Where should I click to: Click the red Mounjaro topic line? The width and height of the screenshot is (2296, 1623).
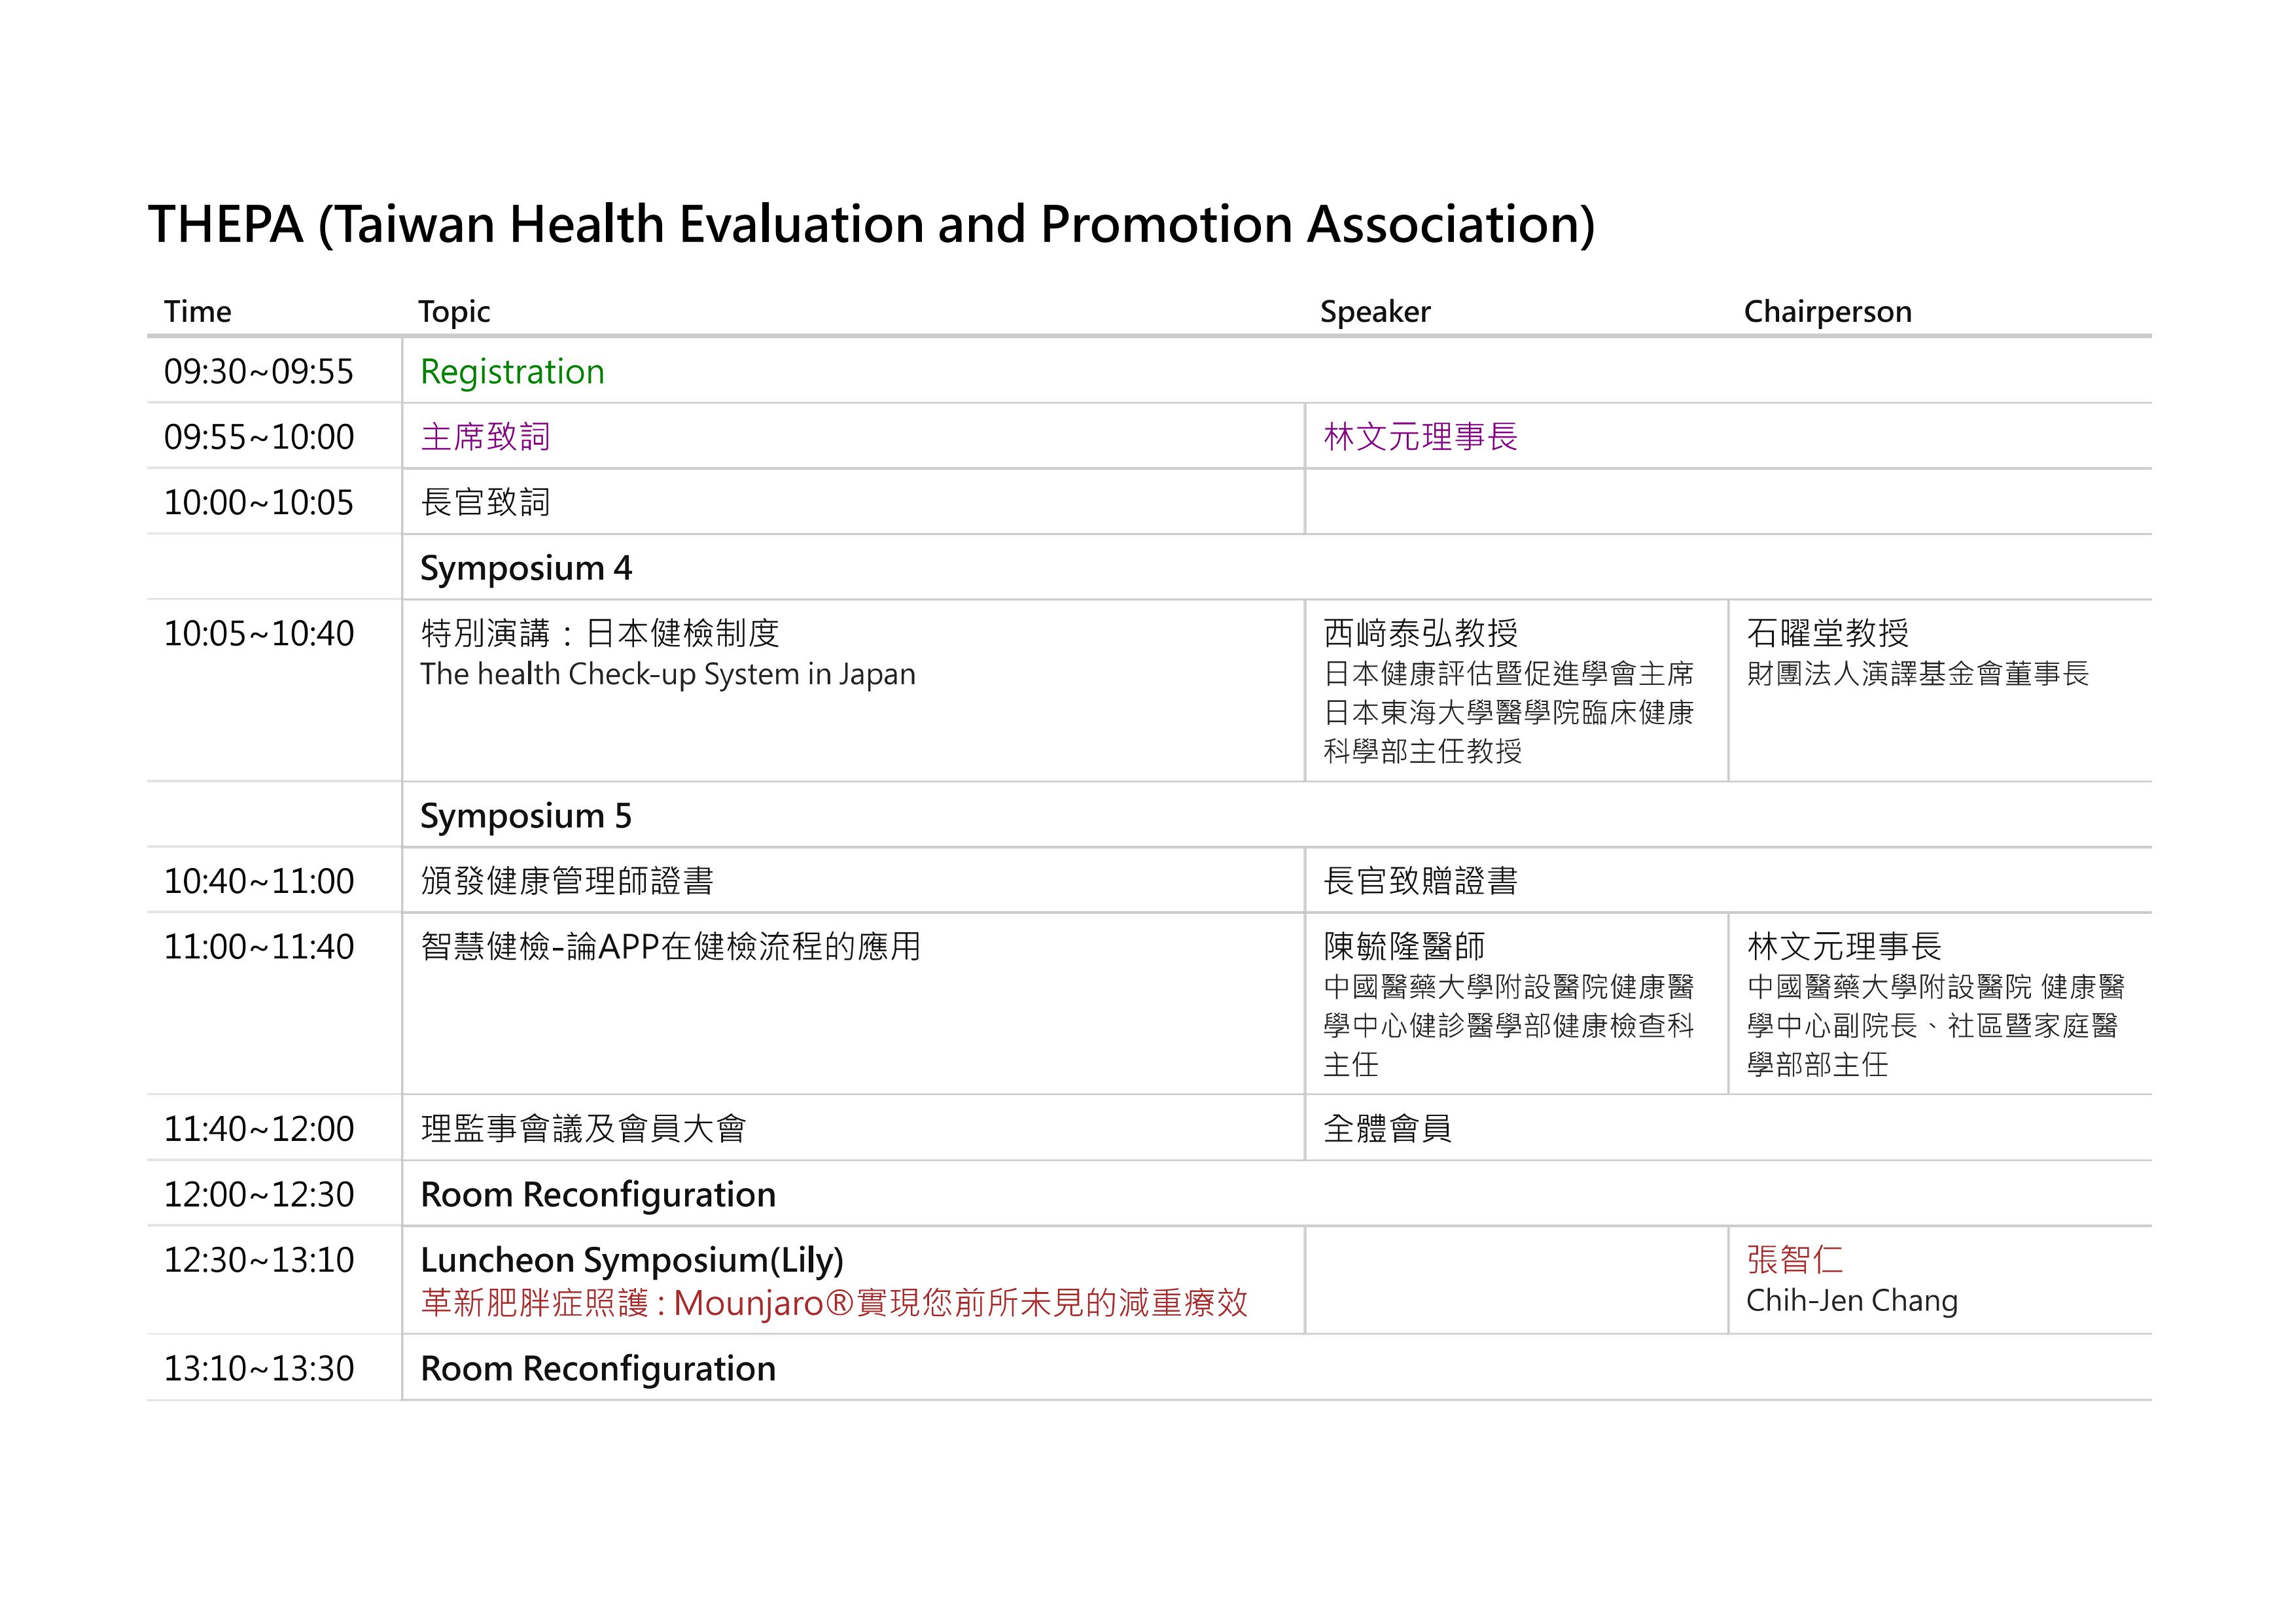click(834, 1303)
